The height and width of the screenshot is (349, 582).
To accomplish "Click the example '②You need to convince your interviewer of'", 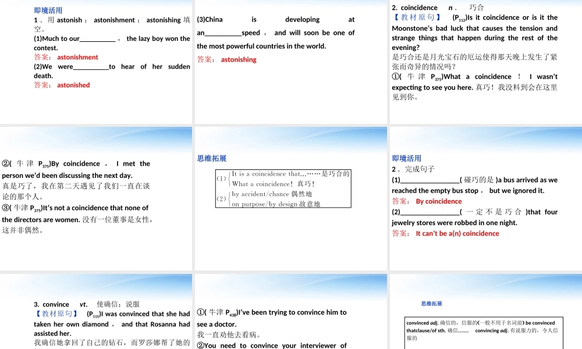I will 272,346.
